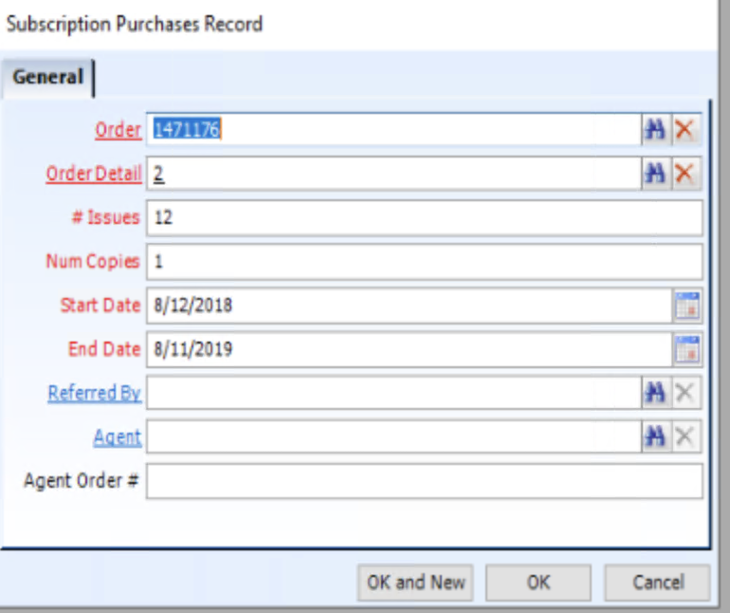Clear the Order Detail field with red X
730x613 pixels.
coord(685,174)
